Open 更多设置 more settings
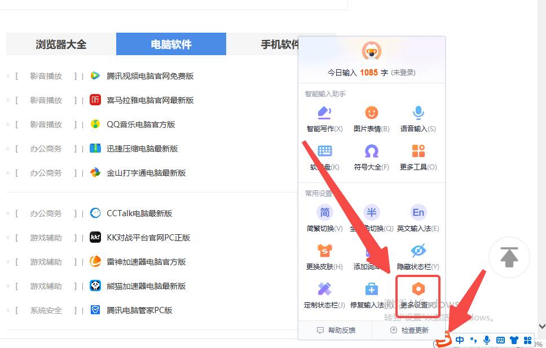546x348 pixels. (x=418, y=296)
